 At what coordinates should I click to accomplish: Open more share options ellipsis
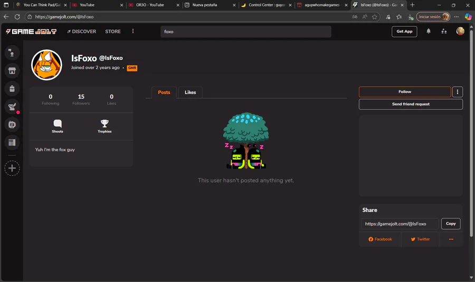451,239
